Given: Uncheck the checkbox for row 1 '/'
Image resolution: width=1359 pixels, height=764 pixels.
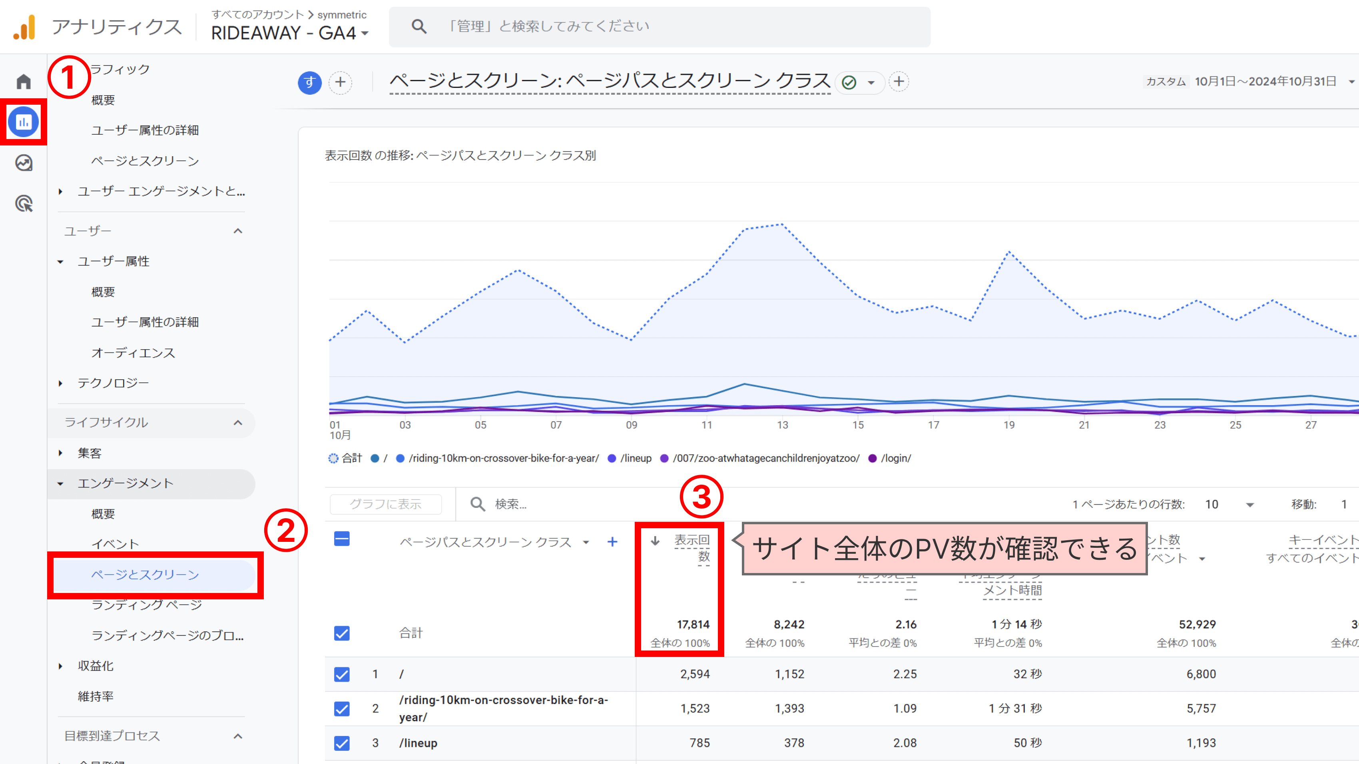Looking at the screenshot, I should click(x=342, y=674).
